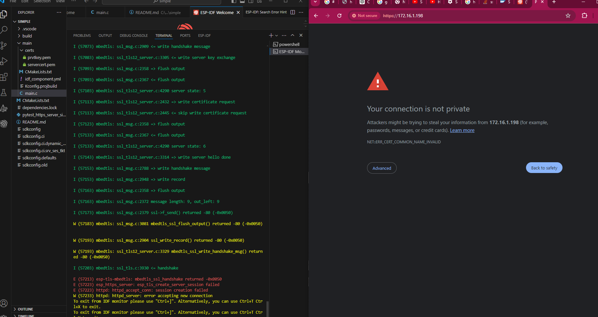598x317 pixels.
Task: Switch to the ESP-IDF panel tab
Action: click(204, 36)
